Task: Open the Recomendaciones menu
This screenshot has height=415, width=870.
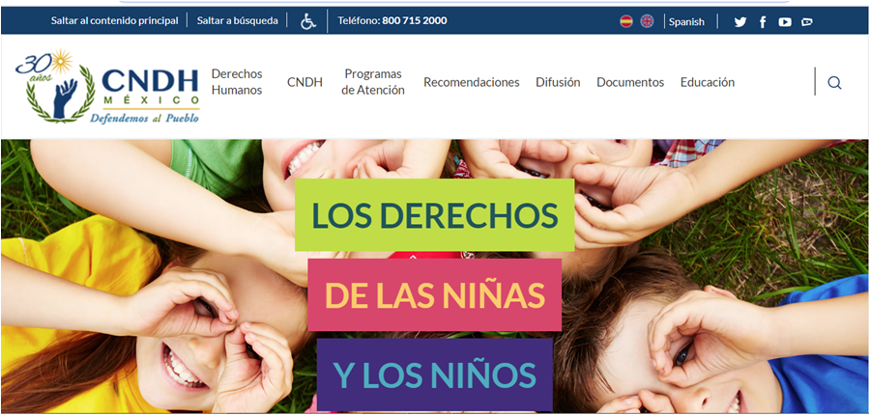Action: click(472, 82)
